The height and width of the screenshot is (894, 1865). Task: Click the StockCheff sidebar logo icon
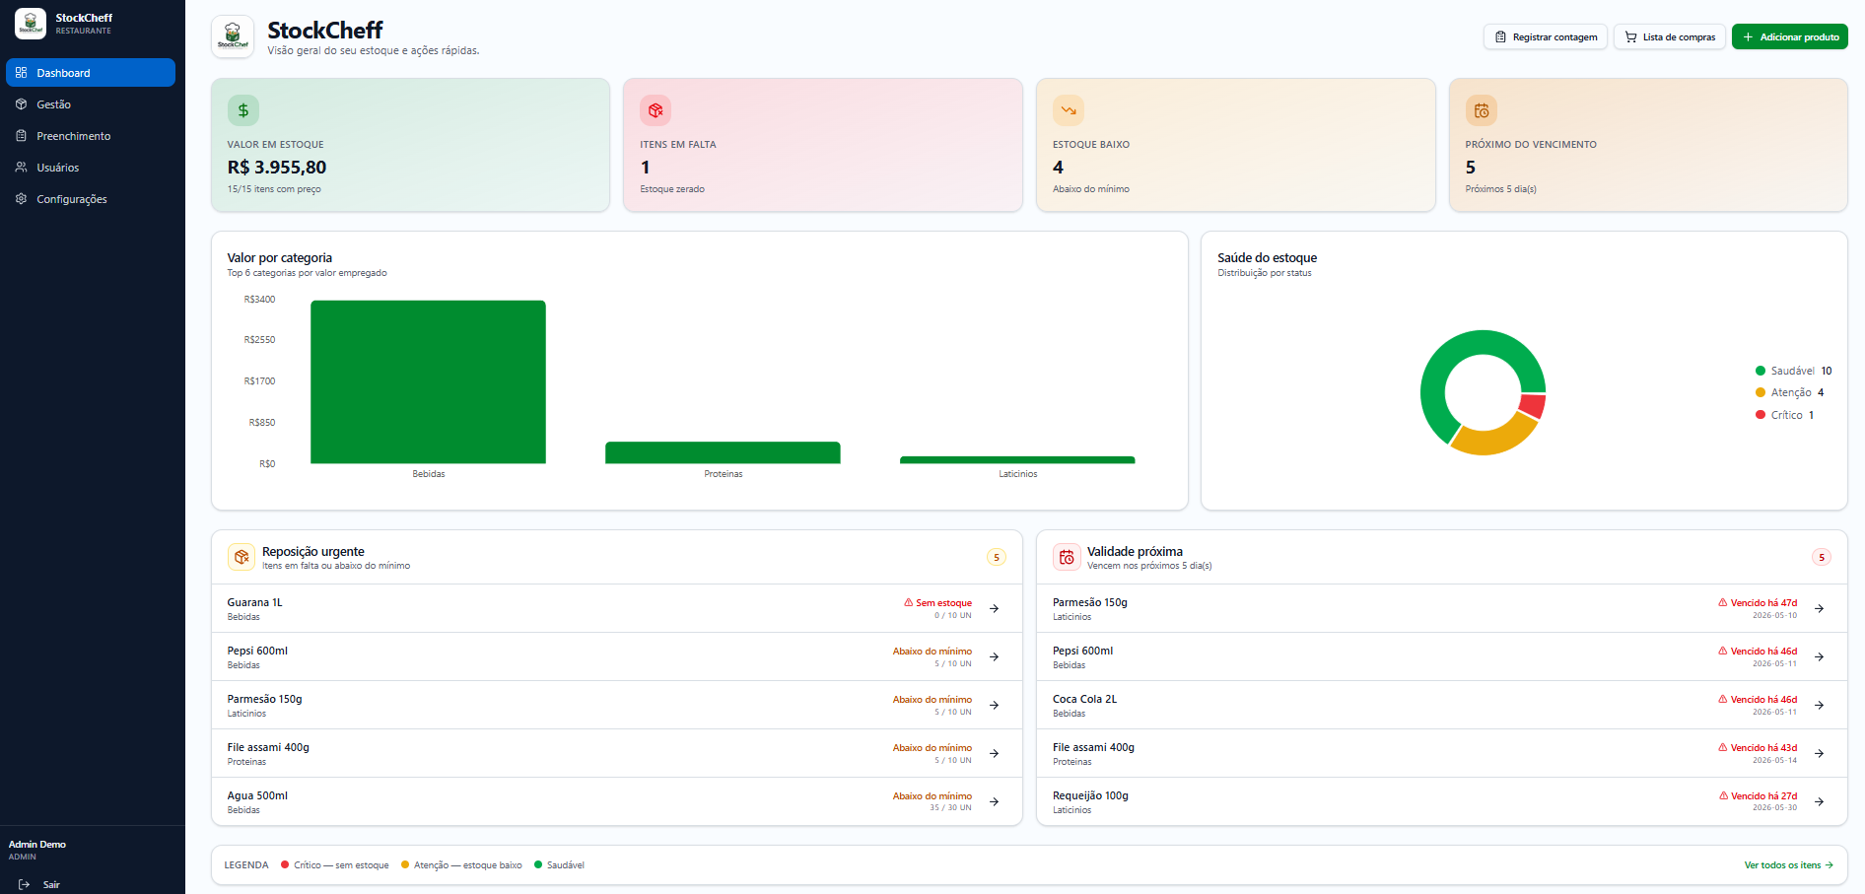pos(31,24)
